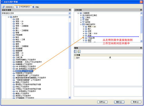Click the icon beside 三维工具 left list
Screen dimensions: 144x106
point(14,57)
